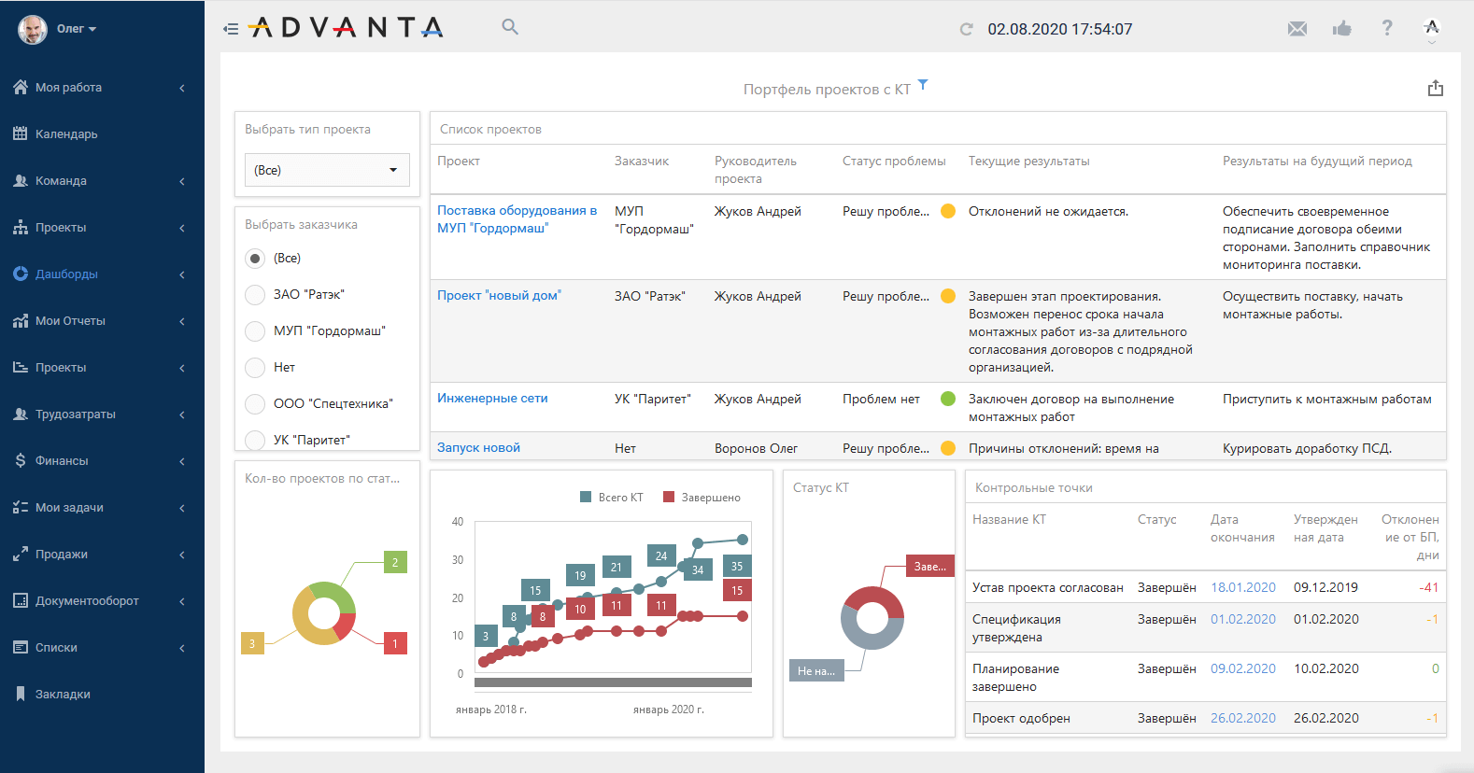Open the Инженерные сети project link
The height and width of the screenshot is (773, 1474).
492,398
